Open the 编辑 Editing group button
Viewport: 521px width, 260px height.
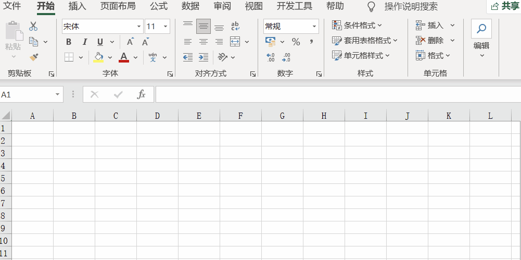tap(481, 39)
